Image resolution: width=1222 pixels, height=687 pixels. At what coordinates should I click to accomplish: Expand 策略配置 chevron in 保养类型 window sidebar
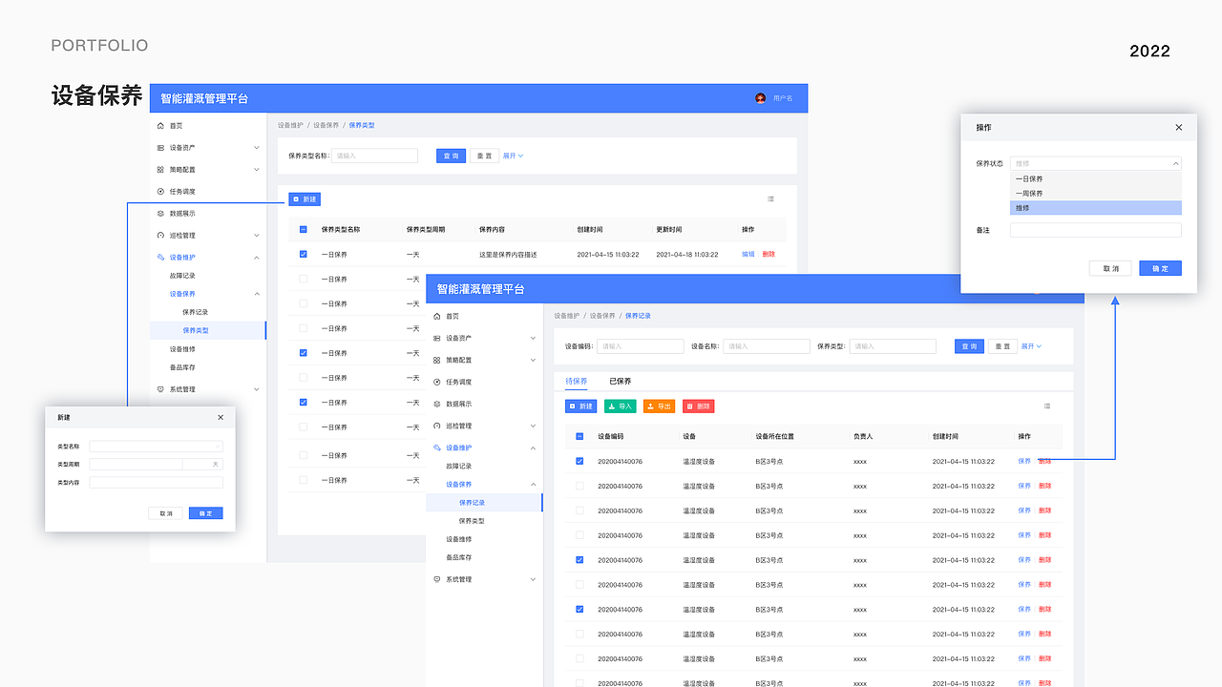tap(256, 170)
